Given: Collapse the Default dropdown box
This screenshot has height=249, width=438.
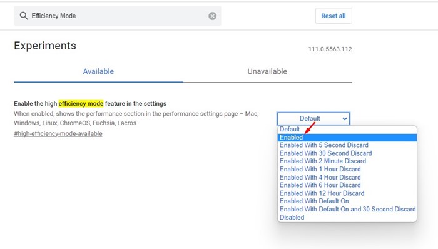Looking at the screenshot, I should 313,119.
